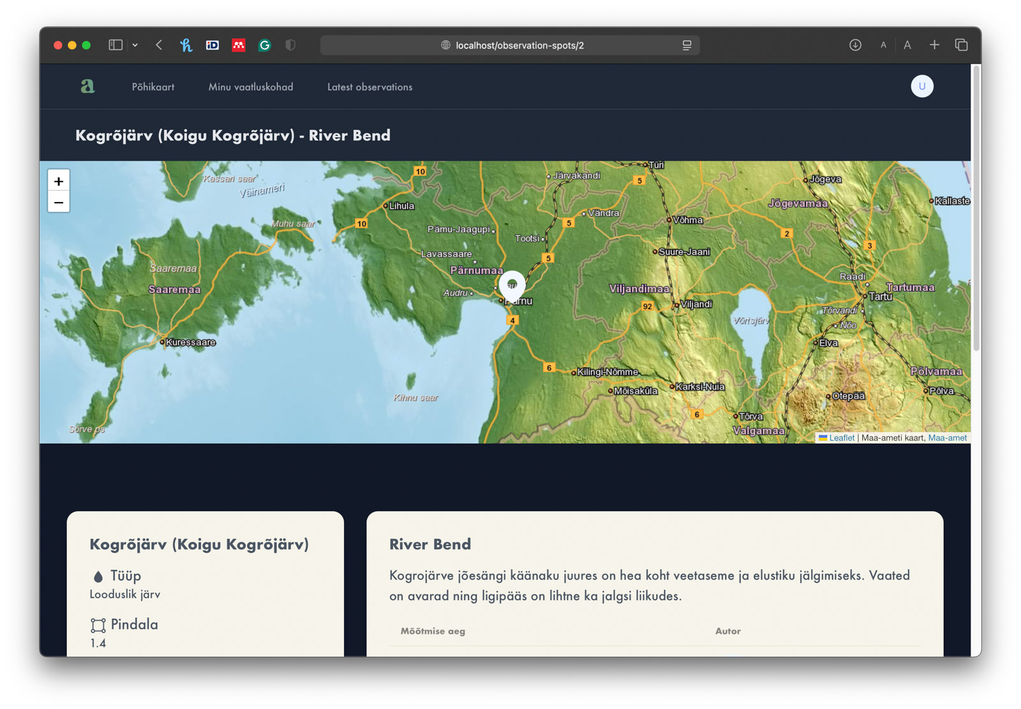The height and width of the screenshot is (709, 1021).
Task: Click the area outline icon beside Pindala
Action: pyautogui.click(x=98, y=625)
